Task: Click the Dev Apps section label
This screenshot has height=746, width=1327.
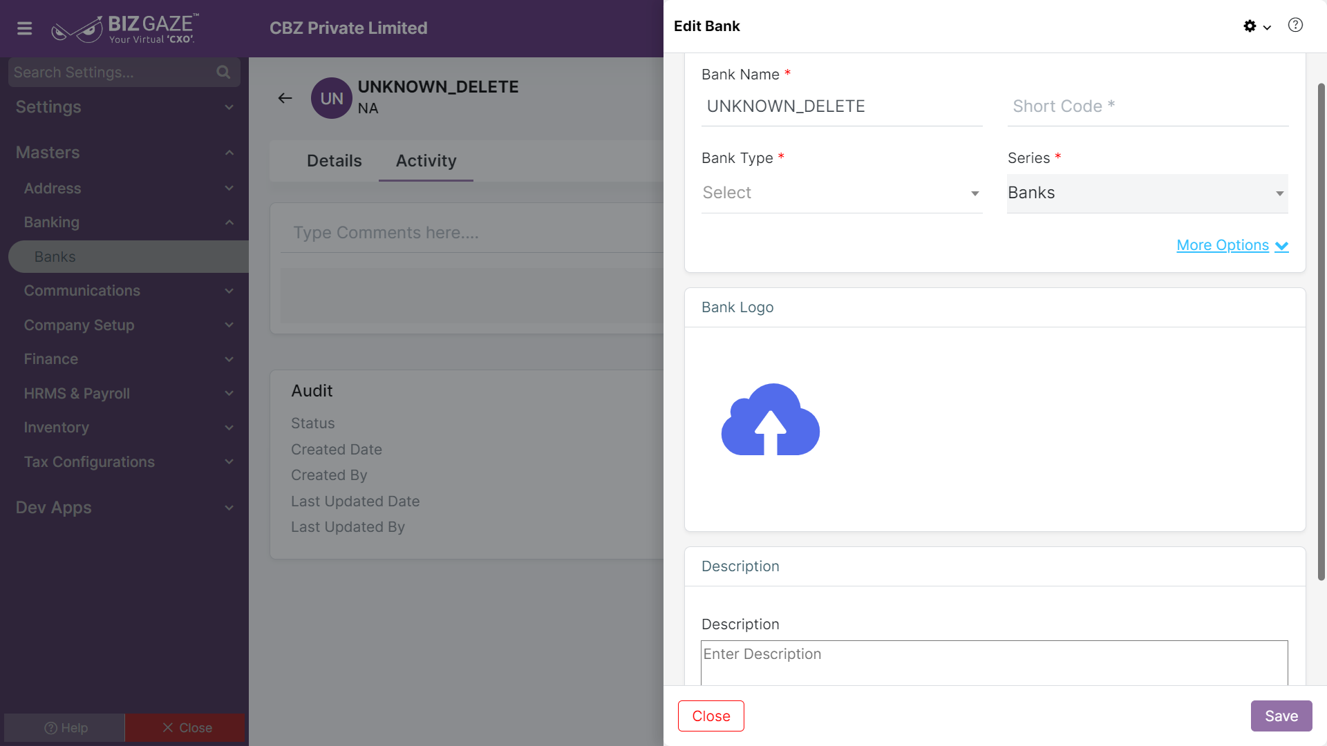Action: [53, 508]
